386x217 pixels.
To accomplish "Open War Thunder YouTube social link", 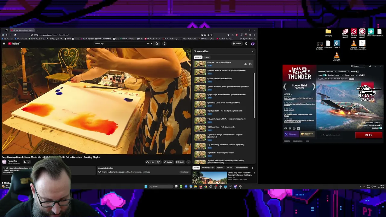I will coord(286,128).
